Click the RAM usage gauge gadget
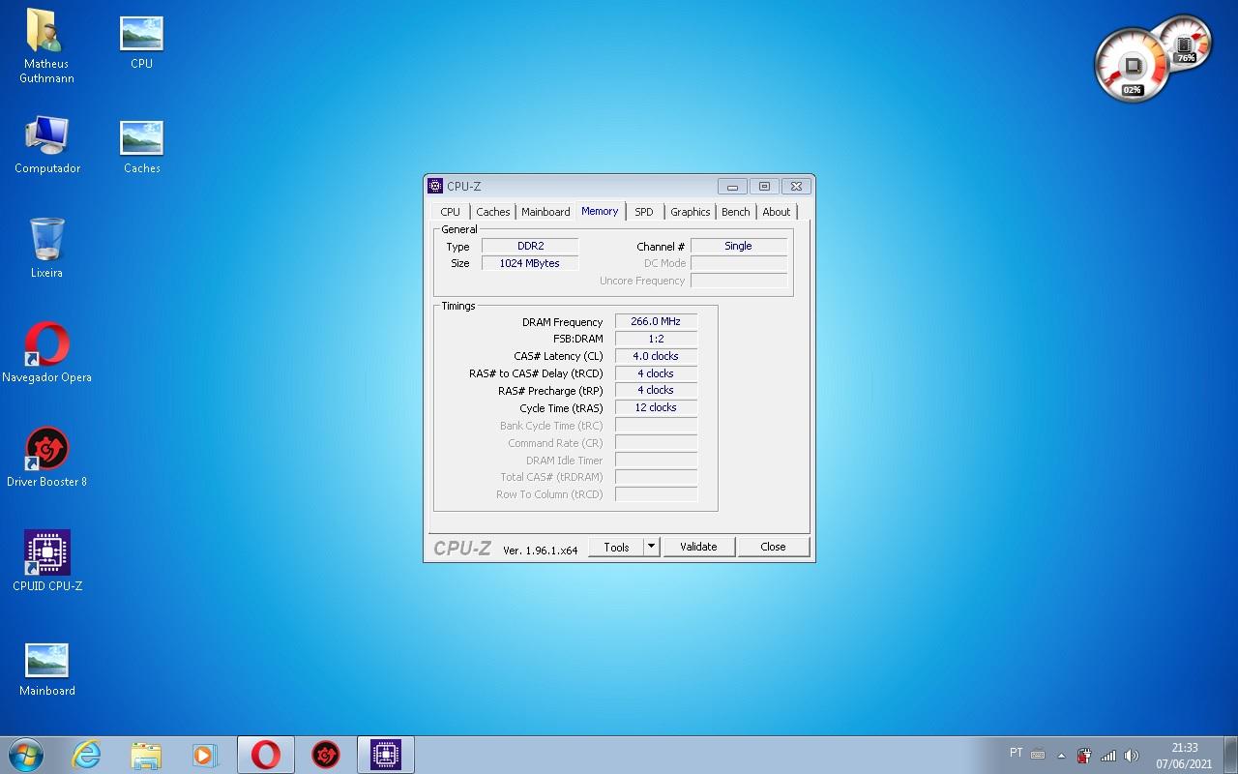The width and height of the screenshot is (1238, 774). click(1185, 42)
